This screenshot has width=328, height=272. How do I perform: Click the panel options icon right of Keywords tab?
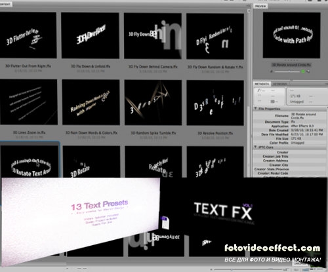click(x=325, y=84)
